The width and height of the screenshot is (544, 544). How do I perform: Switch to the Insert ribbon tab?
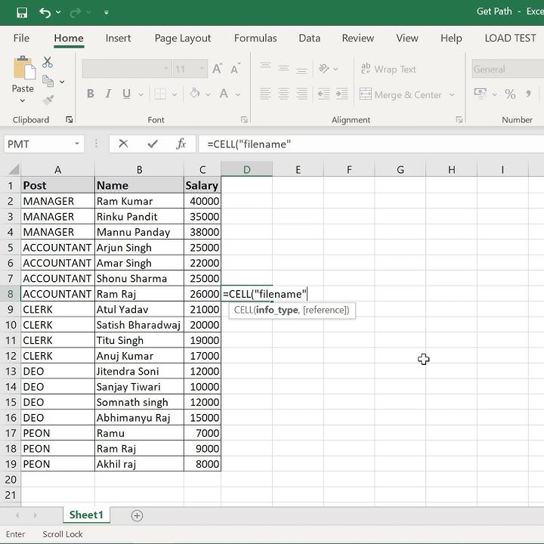(118, 38)
